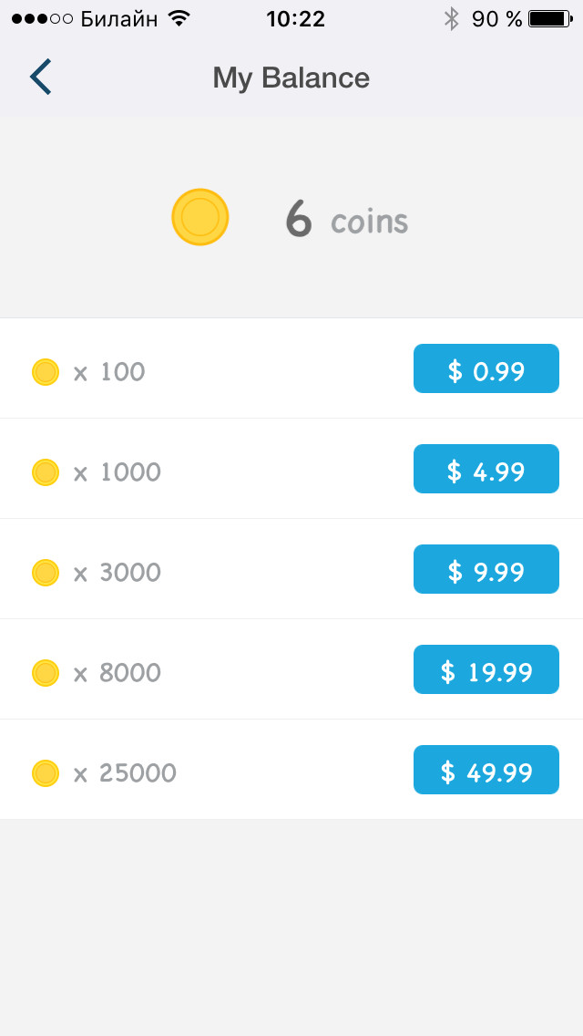This screenshot has height=1036, width=583.
Task: Tap the battery indicator icon
Action: (550, 18)
